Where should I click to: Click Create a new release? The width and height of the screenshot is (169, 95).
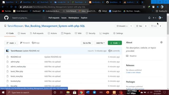coord(133,73)
